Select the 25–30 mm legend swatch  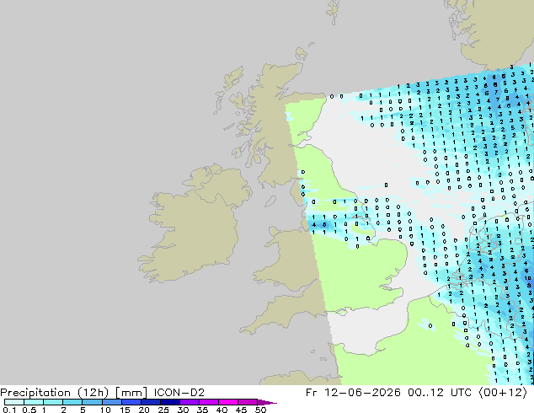coord(169,402)
